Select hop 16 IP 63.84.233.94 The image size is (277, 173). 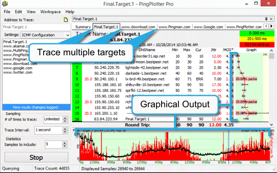coord(106,119)
